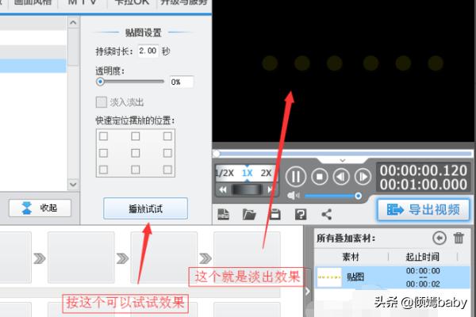Click the video progress bar handle
The image size is (476, 317).
[216, 154]
